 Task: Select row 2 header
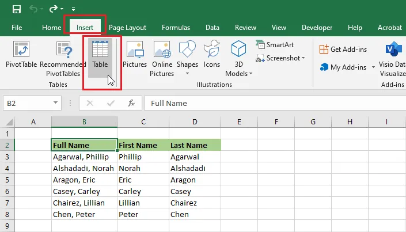tap(7, 145)
